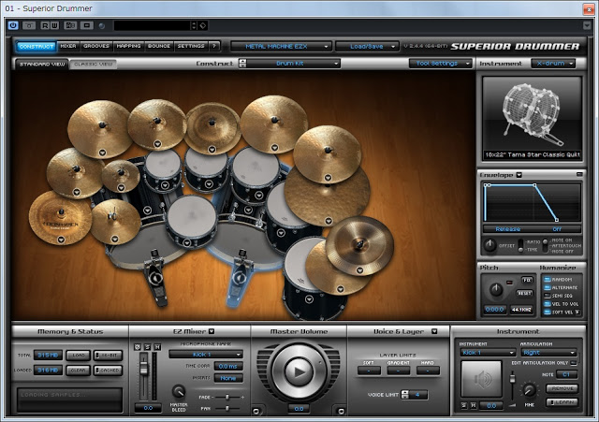The height and width of the screenshot is (422, 599).
Task: Click the Envelope Offset knob
Action: [489, 245]
